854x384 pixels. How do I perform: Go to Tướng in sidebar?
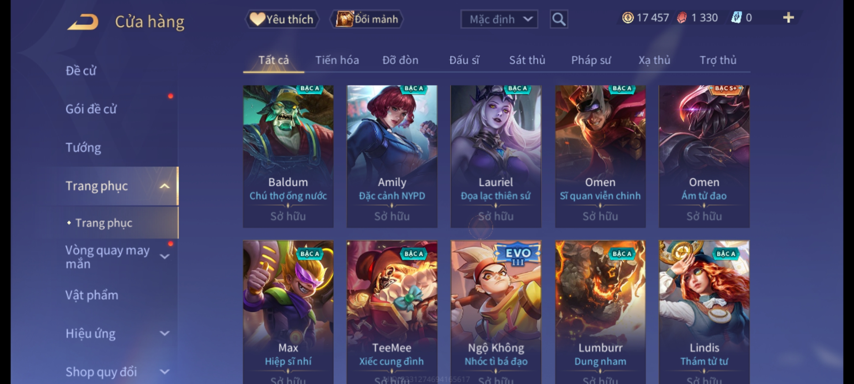click(83, 148)
